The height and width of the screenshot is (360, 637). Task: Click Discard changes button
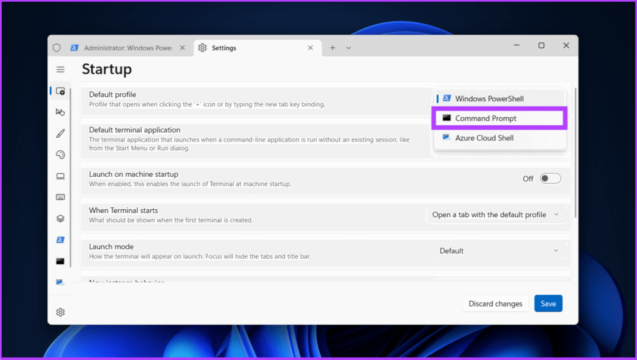[495, 304]
